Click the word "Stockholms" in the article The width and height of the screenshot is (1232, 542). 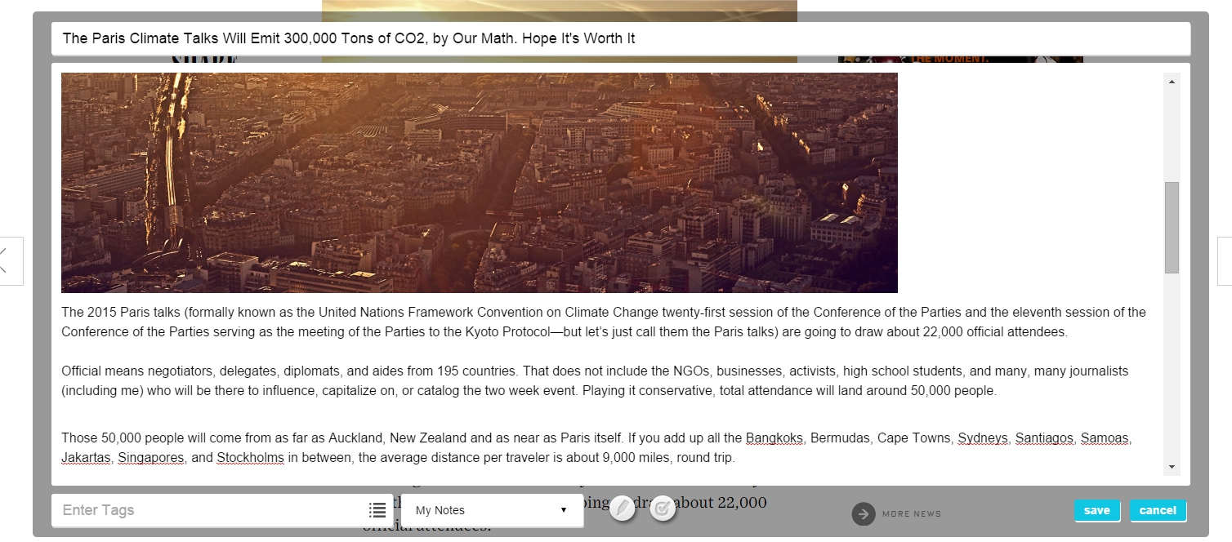(250, 458)
